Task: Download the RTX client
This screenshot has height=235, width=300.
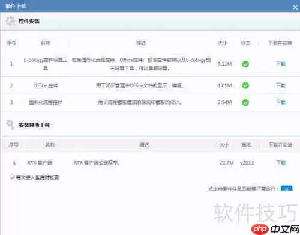Action: pyautogui.click(x=281, y=163)
